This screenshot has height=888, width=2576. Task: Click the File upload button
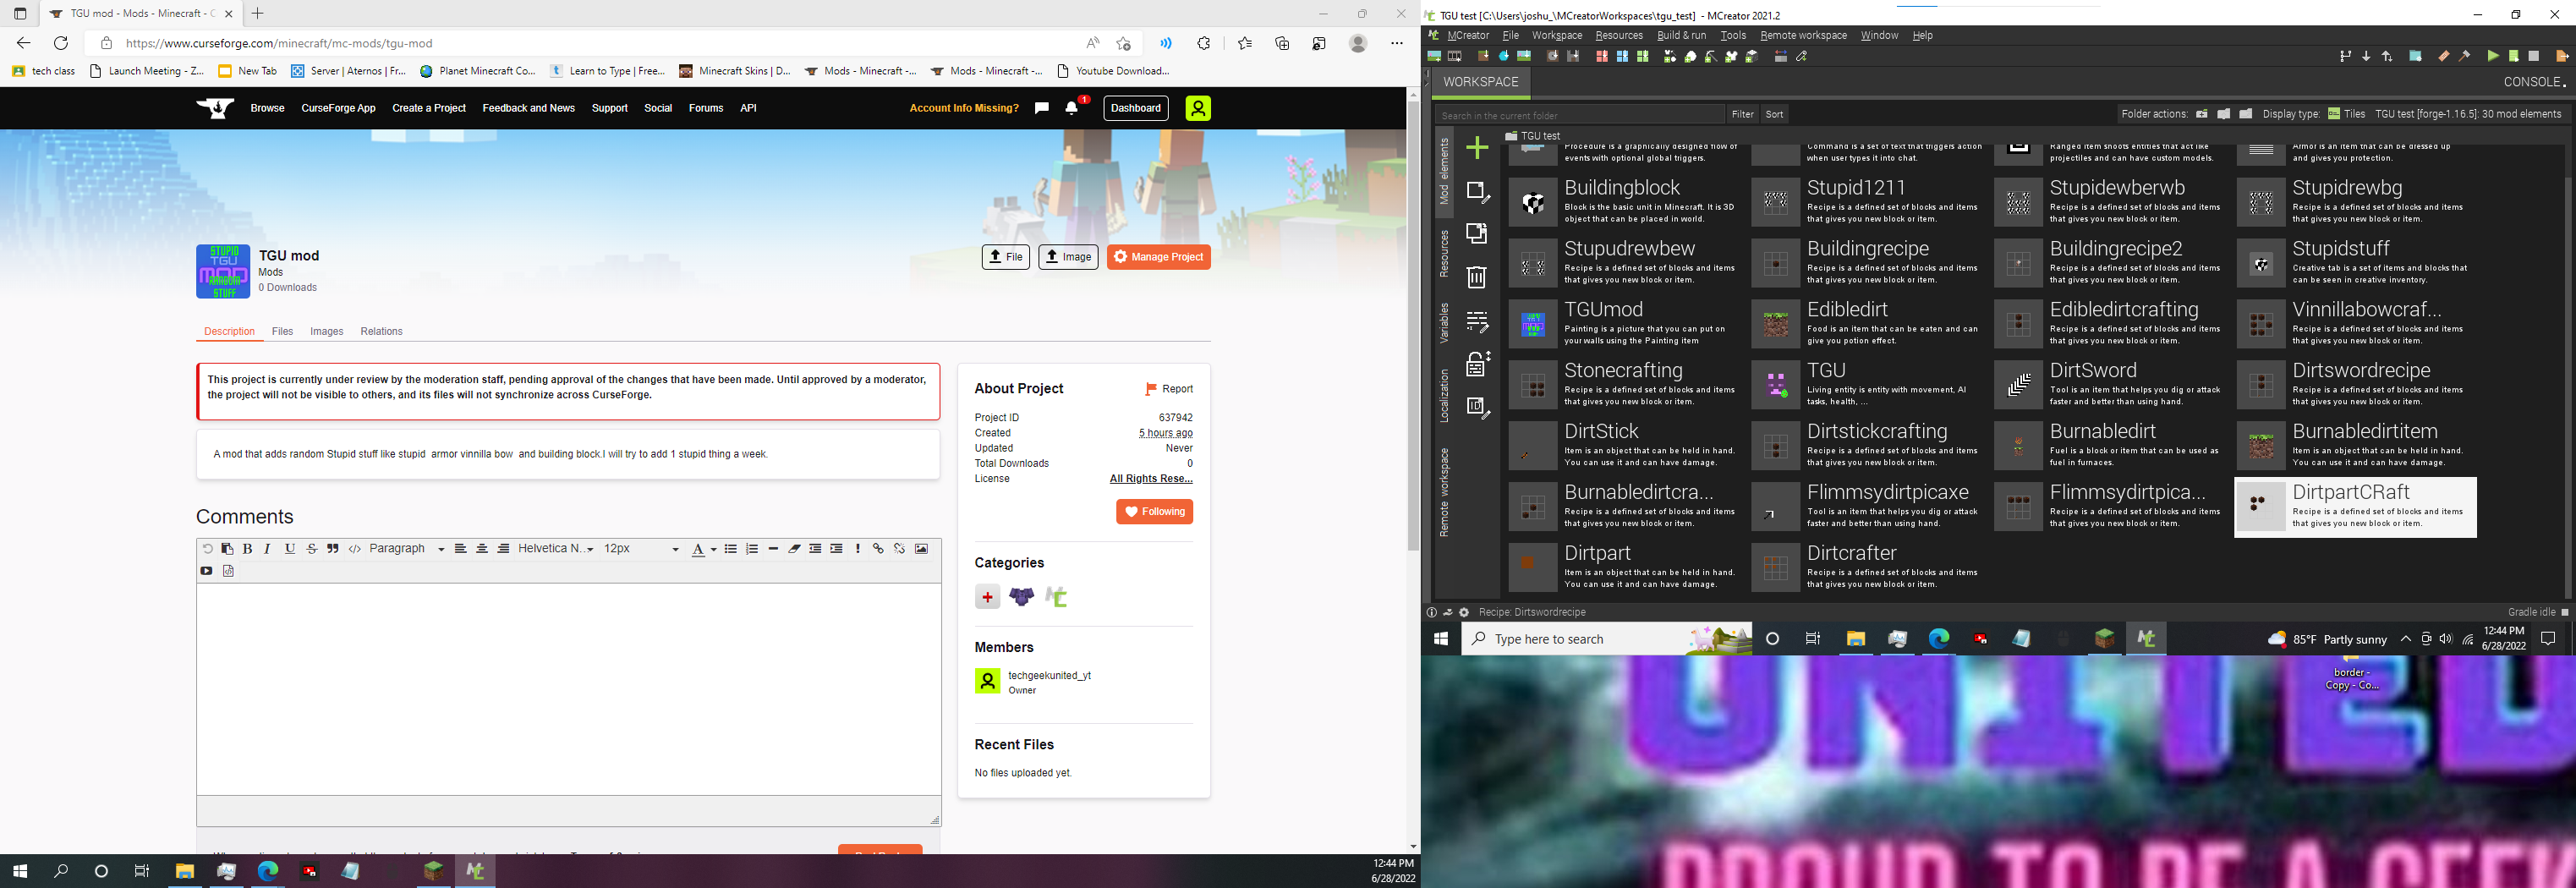click(x=1005, y=257)
